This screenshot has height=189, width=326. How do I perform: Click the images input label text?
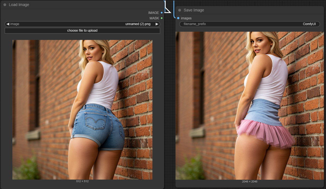(186, 18)
